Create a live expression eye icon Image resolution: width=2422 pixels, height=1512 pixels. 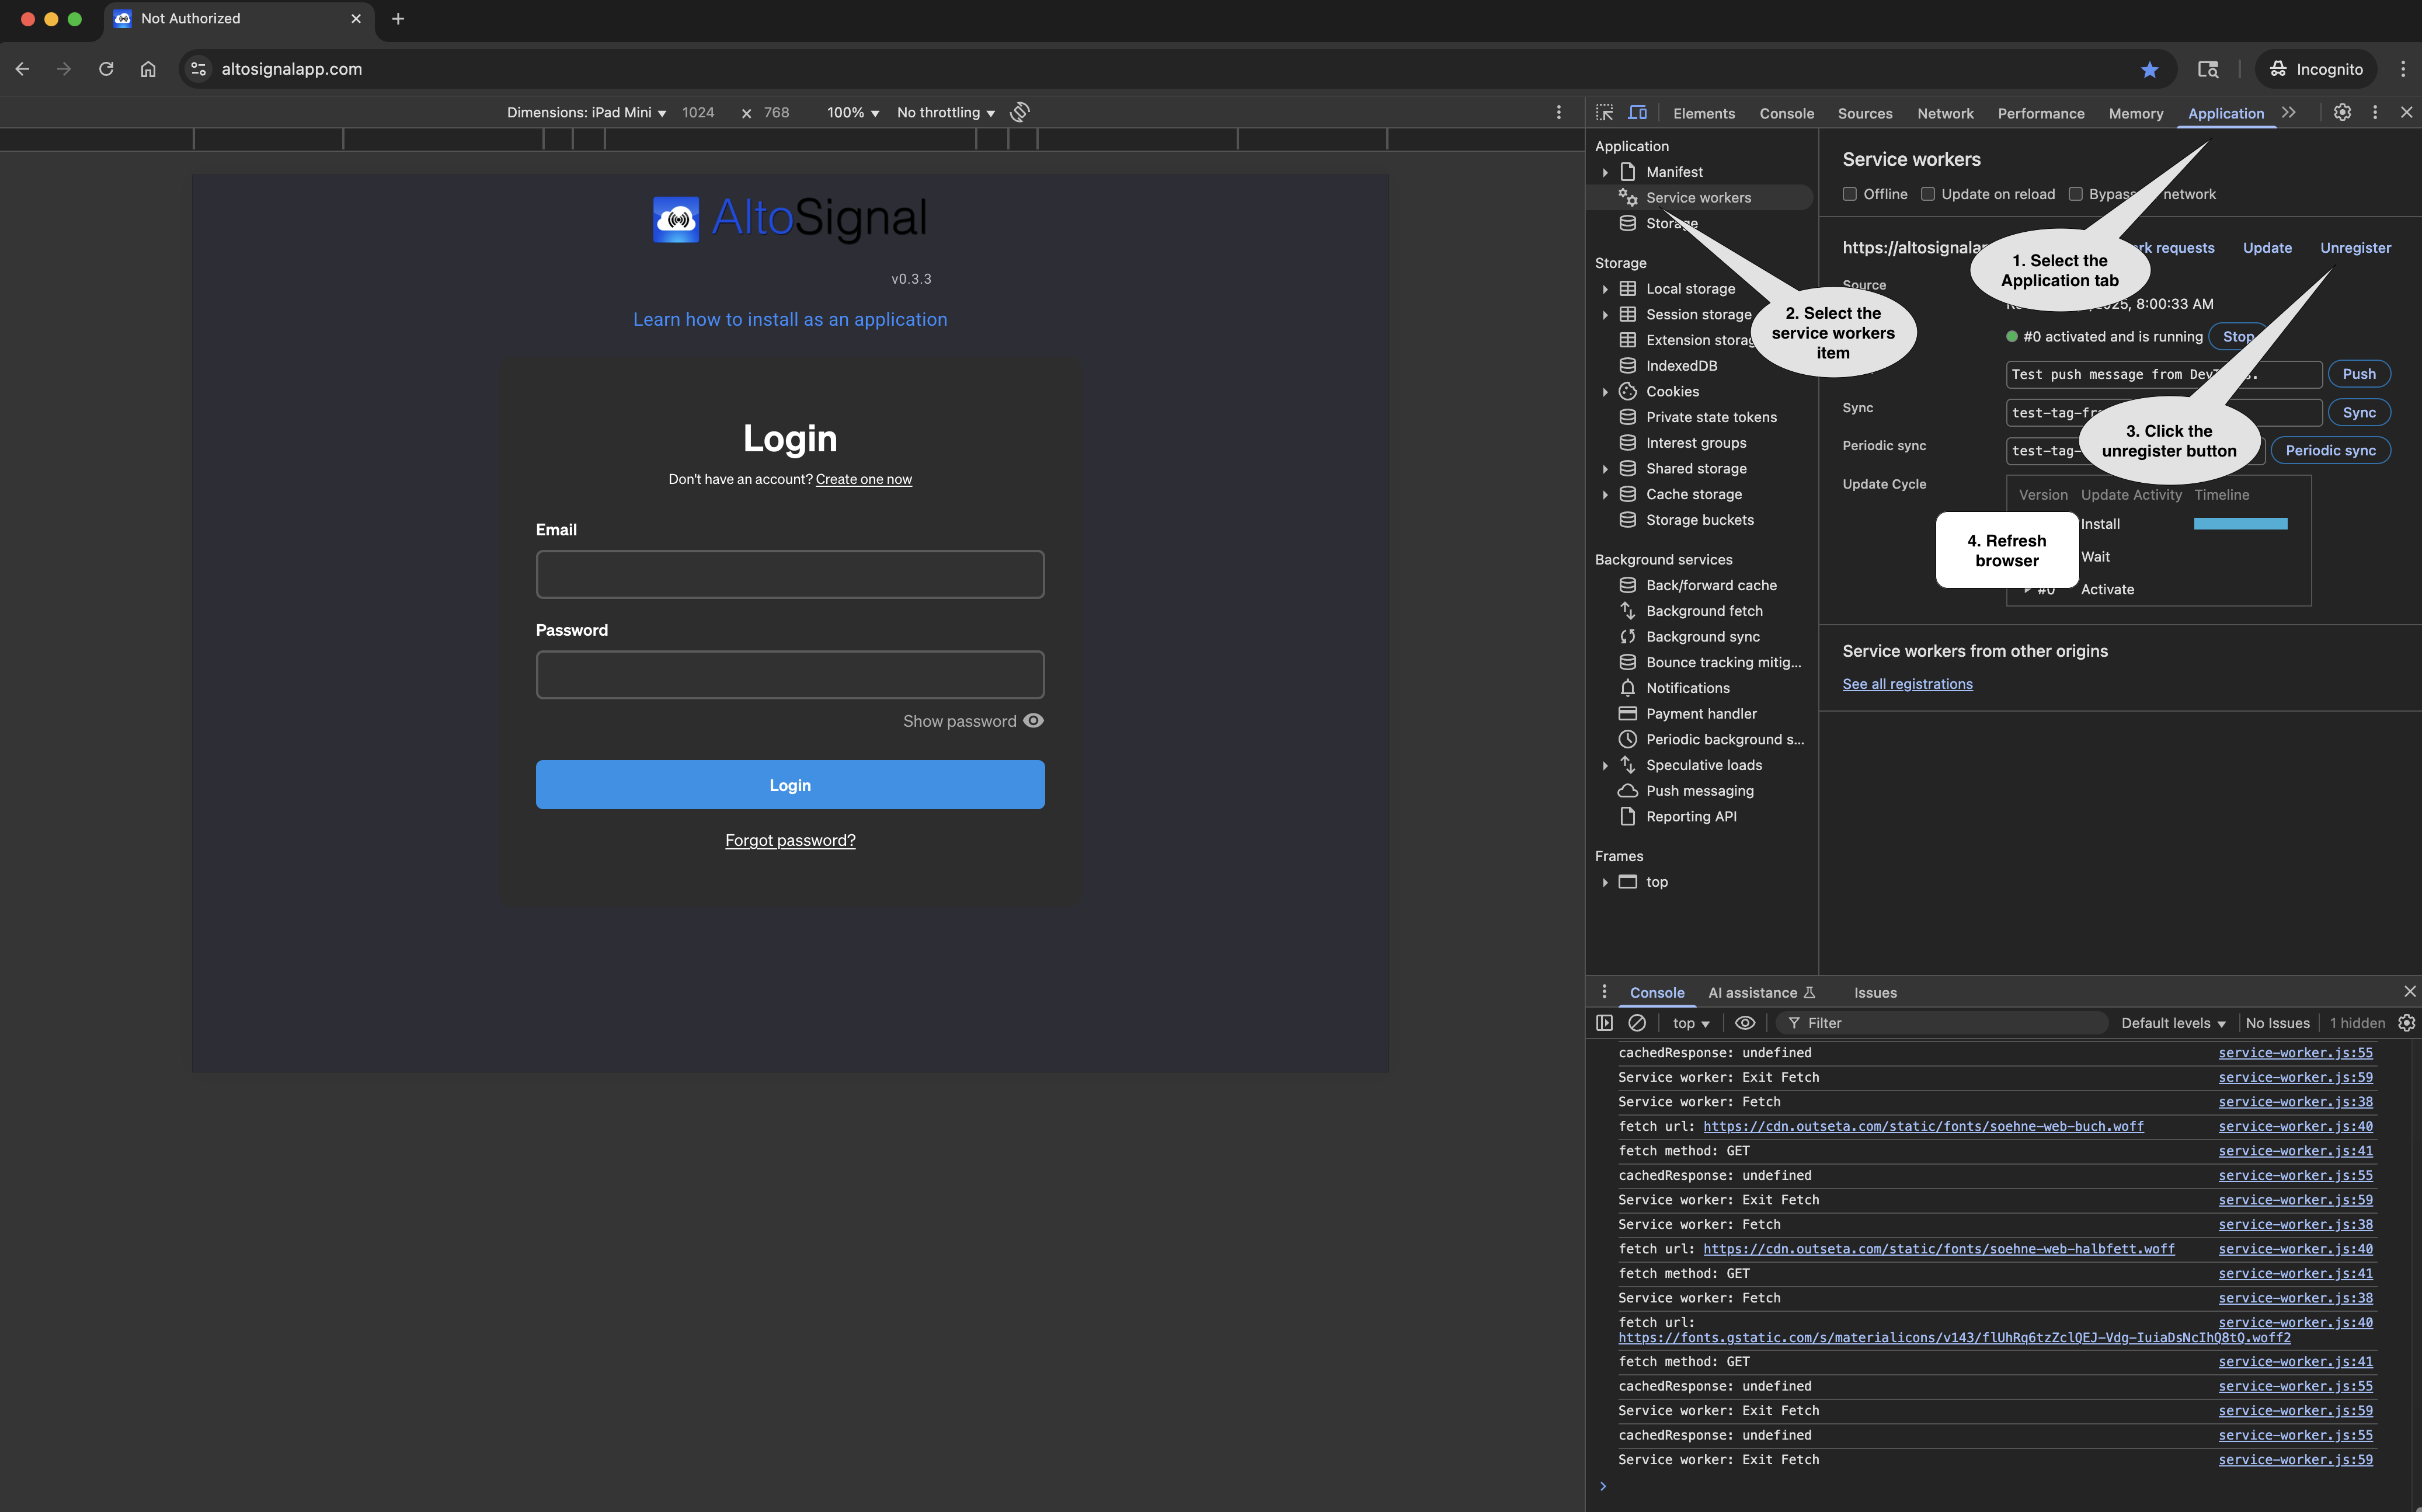[x=1744, y=1022]
